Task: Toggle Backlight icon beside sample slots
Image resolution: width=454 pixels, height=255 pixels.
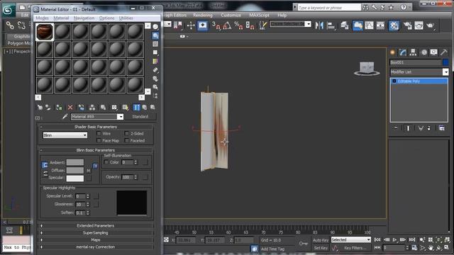Action: (155, 35)
